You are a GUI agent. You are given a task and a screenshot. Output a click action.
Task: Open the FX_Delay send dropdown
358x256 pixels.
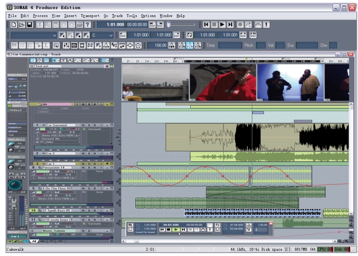(60, 142)
